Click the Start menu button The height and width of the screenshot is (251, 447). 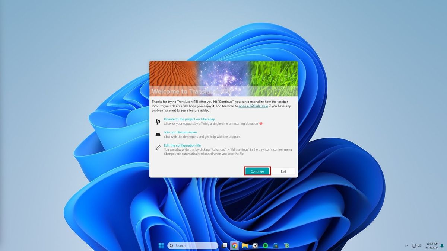(x=161, y=245)
